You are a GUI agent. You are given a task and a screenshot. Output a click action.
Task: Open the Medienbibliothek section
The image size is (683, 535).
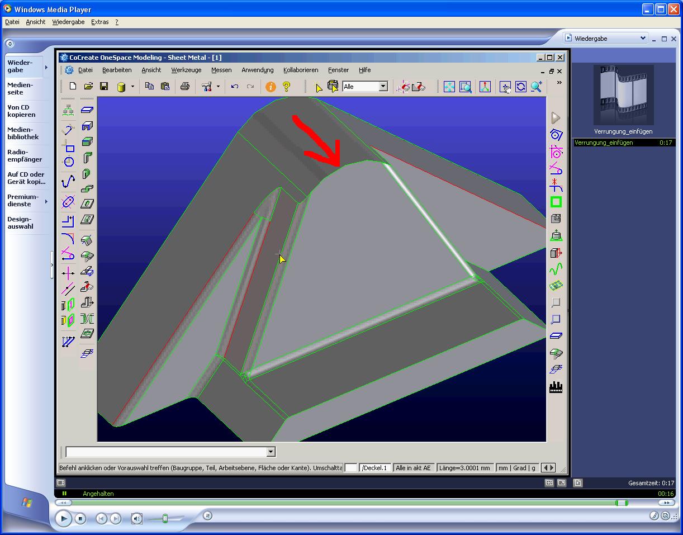click(23, 133)
